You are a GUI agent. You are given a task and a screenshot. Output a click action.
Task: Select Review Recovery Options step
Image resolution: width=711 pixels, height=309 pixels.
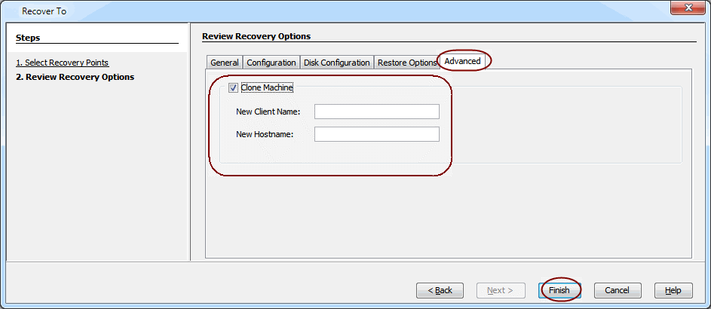[75, 77]
